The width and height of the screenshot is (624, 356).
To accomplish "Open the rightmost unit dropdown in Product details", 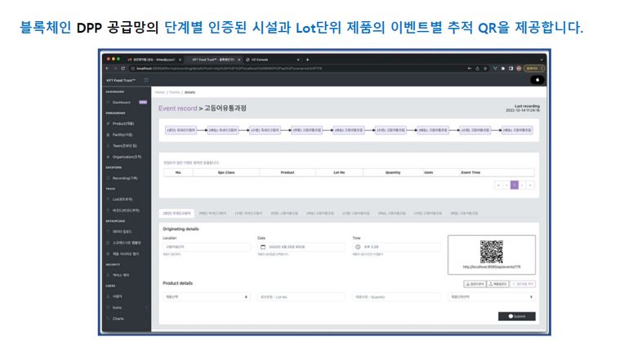I will tap(492, 296).
